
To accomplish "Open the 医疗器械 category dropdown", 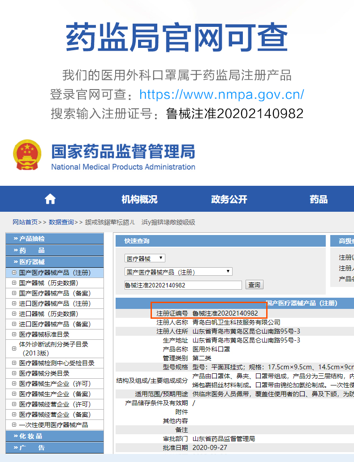I will (x=145, y=258).
